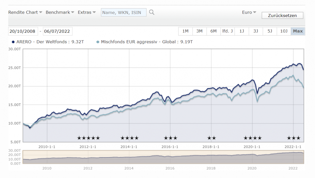Click the range navigator overview chart
The image size is (315, 178).
pyautogui.click(x=163, y=157)
